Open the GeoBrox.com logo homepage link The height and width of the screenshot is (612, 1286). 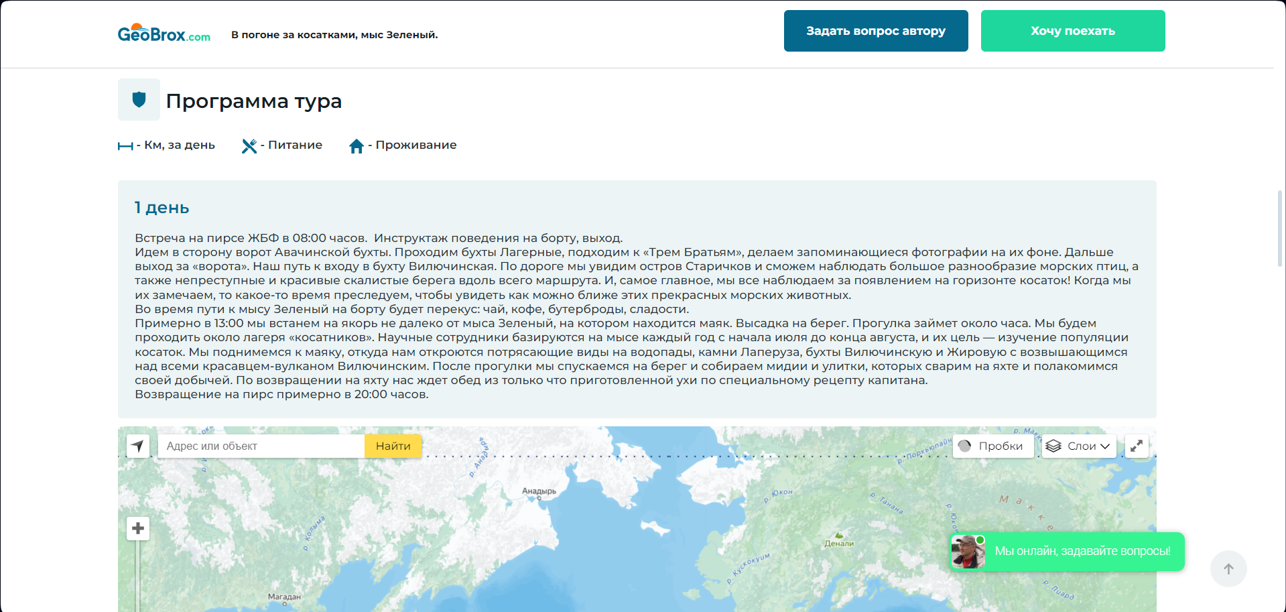(x=164, y=33)
